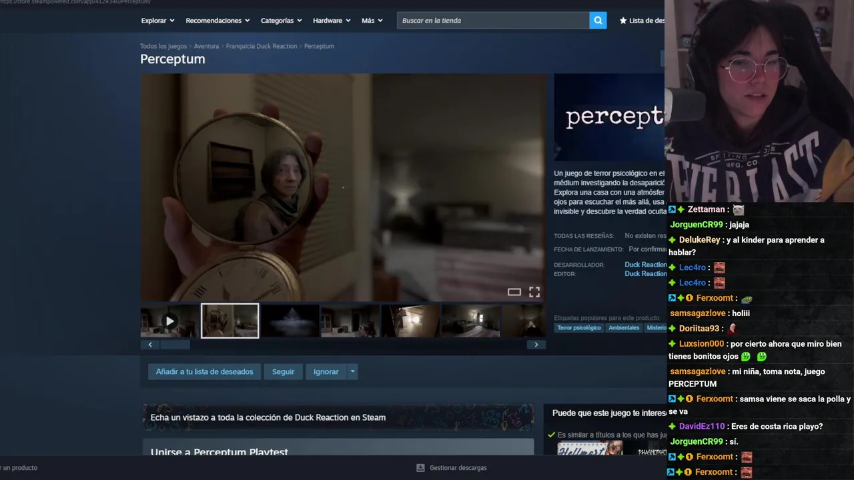The width and height of the screenshot is (854, 480).
Task: Expand the Categorías menu
Action: pos(281,21)
